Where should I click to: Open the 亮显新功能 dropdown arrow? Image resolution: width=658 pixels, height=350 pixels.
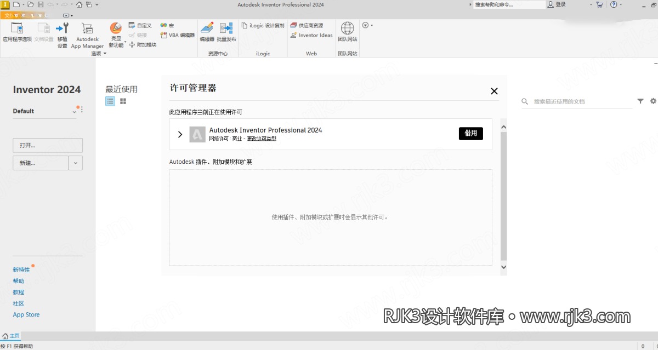coord(126,42)
